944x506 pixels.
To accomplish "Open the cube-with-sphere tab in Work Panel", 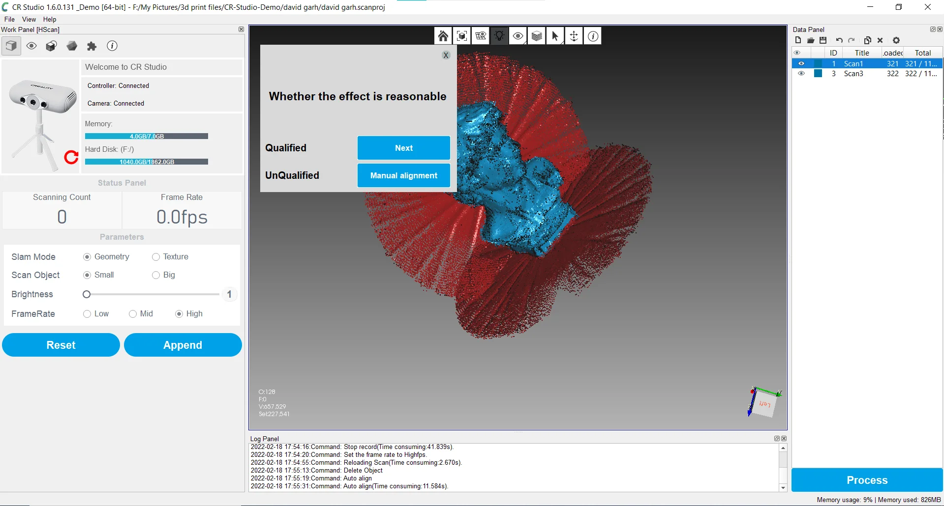I will (52, 46).
